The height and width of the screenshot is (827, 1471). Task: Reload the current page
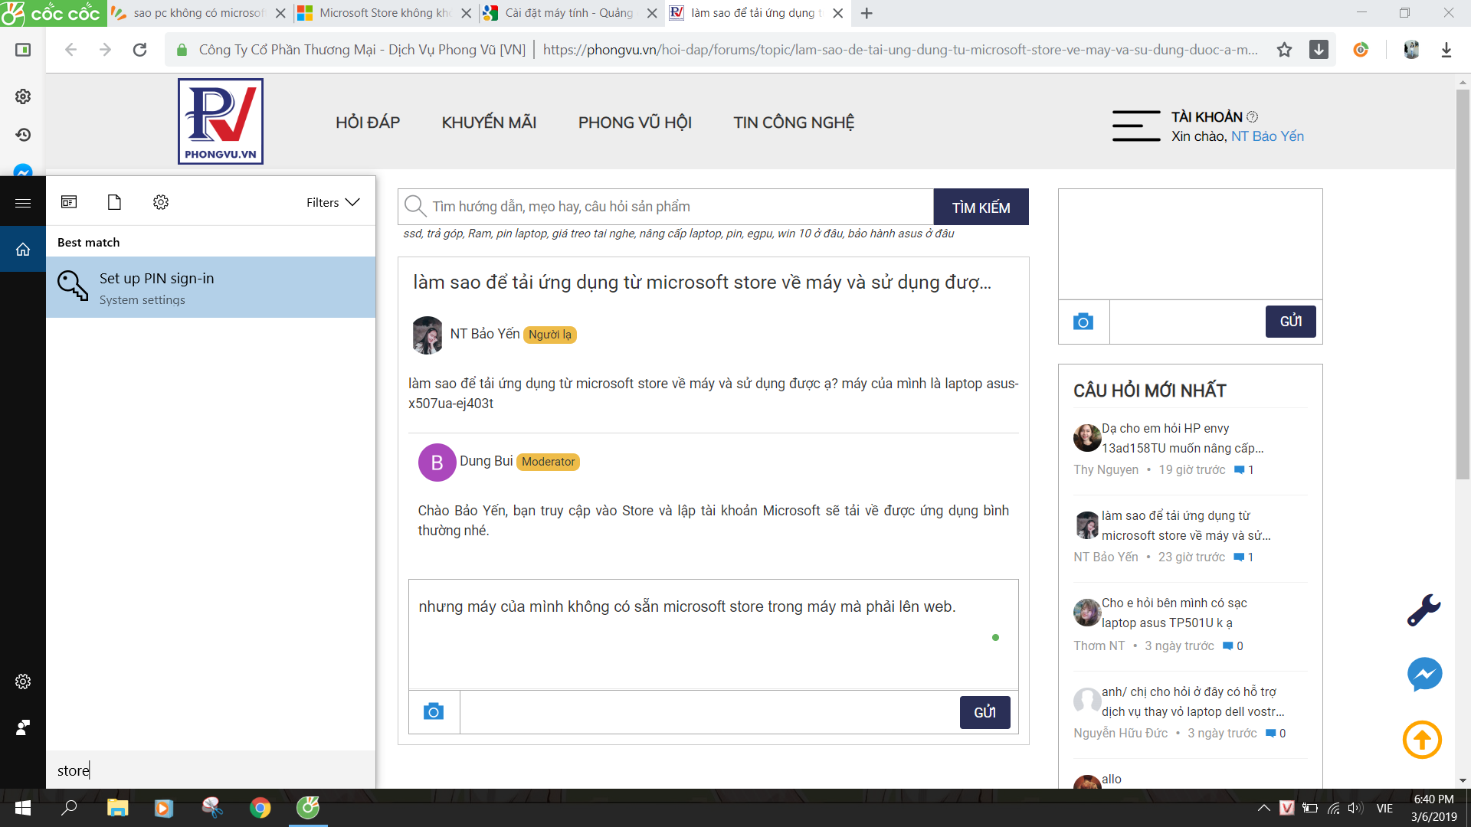point(139,50)
